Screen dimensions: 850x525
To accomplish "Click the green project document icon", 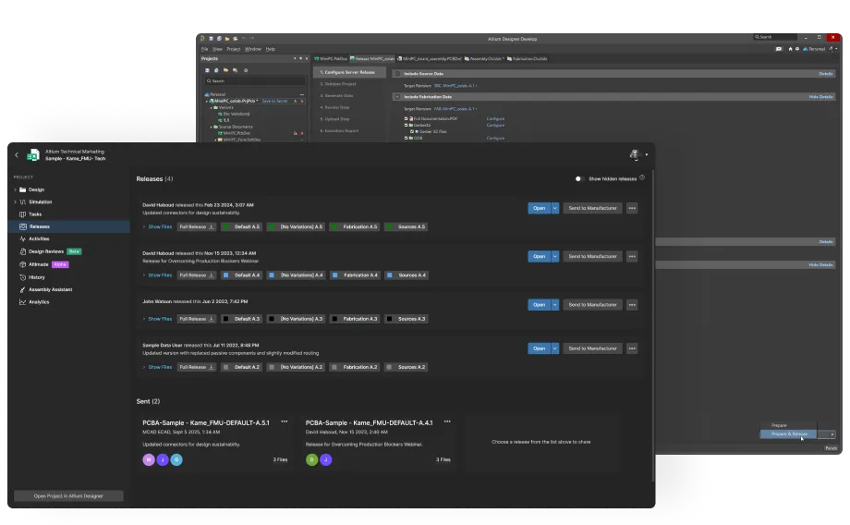I will [33, 155].
